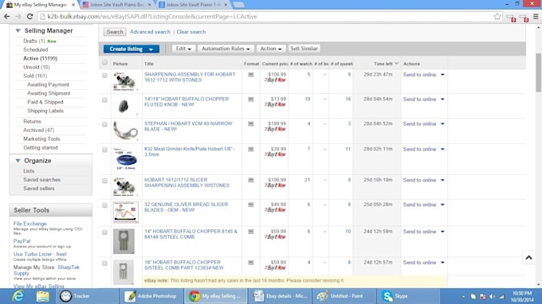Open Ebay details Word document in taskbar

pos(280,296)
